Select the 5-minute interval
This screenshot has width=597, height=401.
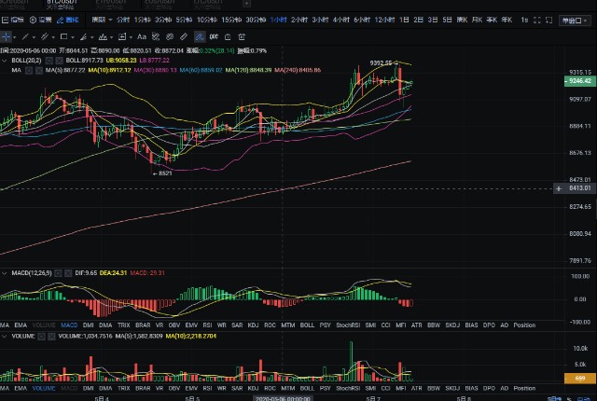click(184, 20)
